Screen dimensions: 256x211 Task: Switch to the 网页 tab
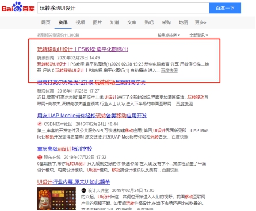tap(45, 22)
